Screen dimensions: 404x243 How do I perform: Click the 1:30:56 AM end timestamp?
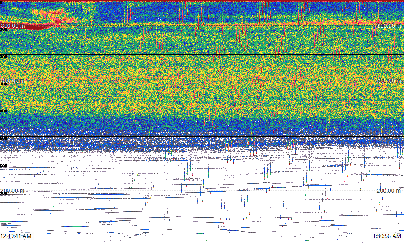pyautogui.click(x=387, y=236)
